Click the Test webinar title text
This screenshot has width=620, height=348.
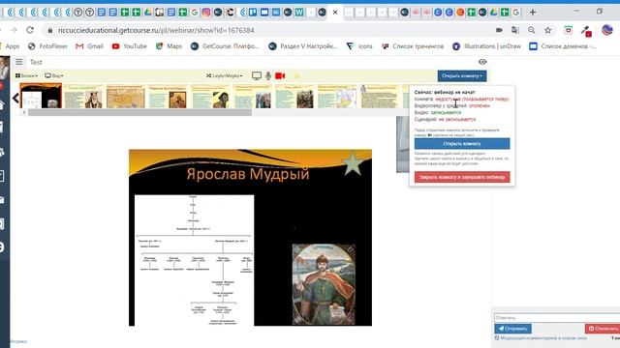click(36, 62)
